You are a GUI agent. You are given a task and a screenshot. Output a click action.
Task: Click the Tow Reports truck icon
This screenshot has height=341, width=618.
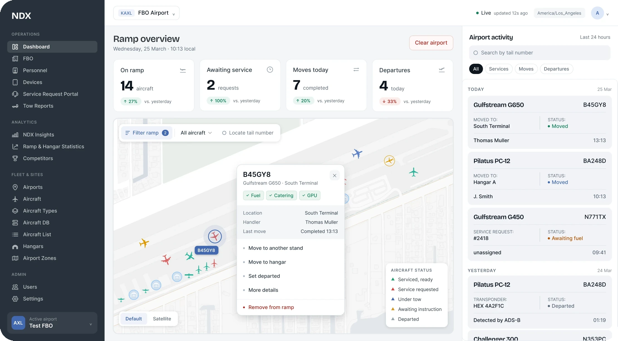click(x=15, y=106)
